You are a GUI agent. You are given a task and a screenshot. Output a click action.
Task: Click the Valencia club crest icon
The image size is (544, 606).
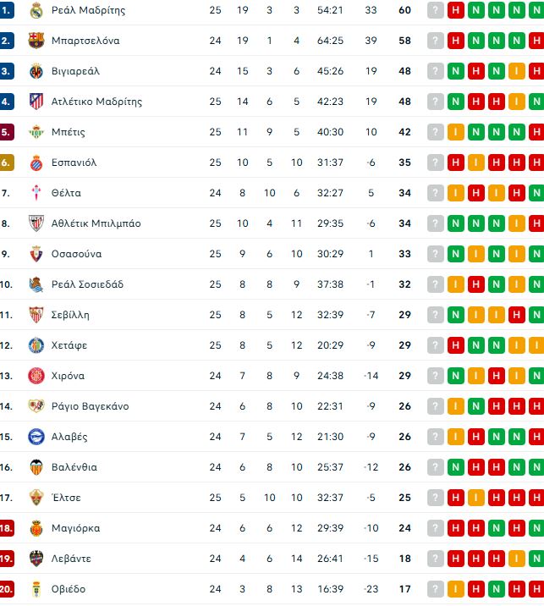(x=36, y=467)
